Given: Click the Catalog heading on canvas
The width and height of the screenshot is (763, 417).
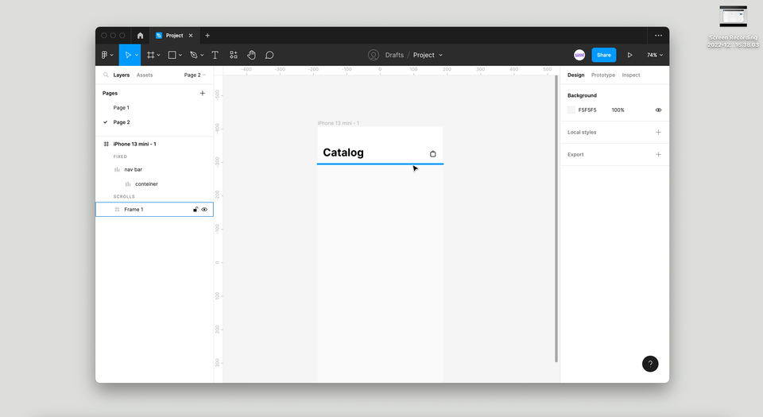Looking at the screenshot, I should tap(343, 153).
